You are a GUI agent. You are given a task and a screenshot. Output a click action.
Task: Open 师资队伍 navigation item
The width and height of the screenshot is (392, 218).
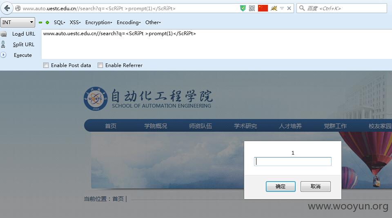pyautogui.click(x=200, y=126)
